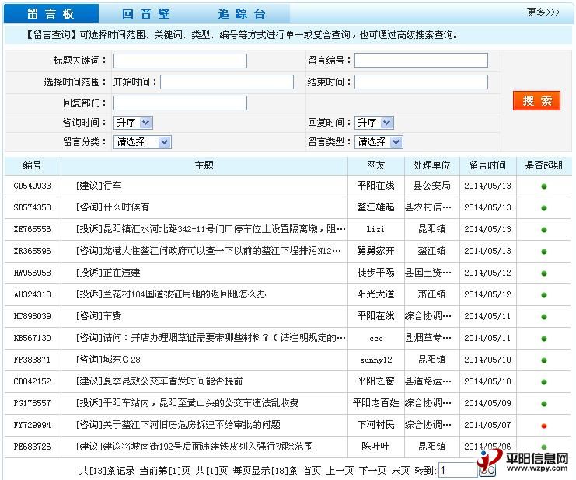Click the 编号 column header
Viewport: 576px width, 480px height.
33,165
